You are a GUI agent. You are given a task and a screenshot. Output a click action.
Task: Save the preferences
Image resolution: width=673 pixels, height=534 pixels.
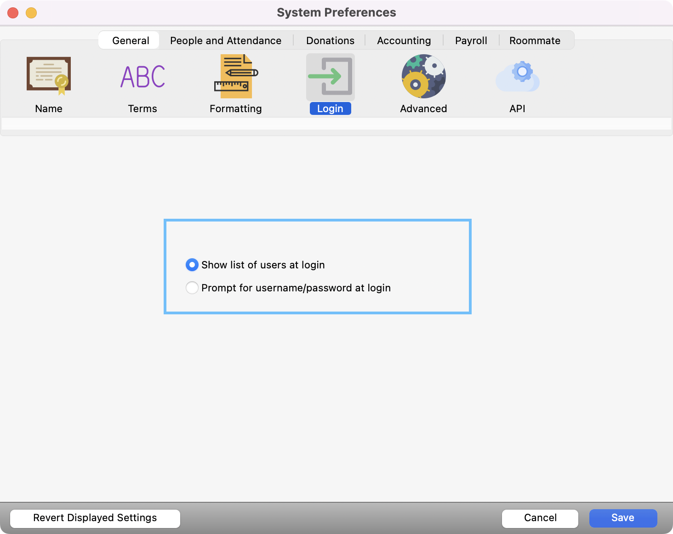[x=623, y=518]
